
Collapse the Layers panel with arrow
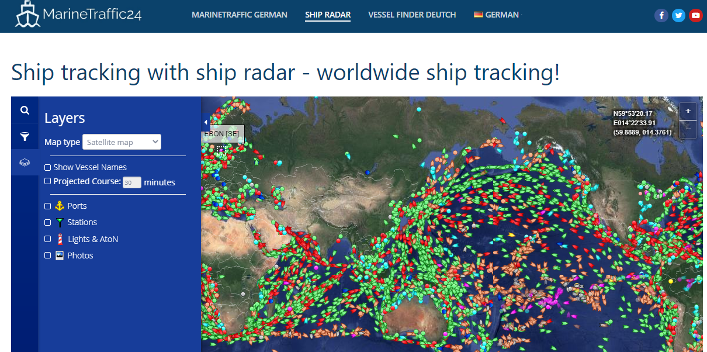205,122
